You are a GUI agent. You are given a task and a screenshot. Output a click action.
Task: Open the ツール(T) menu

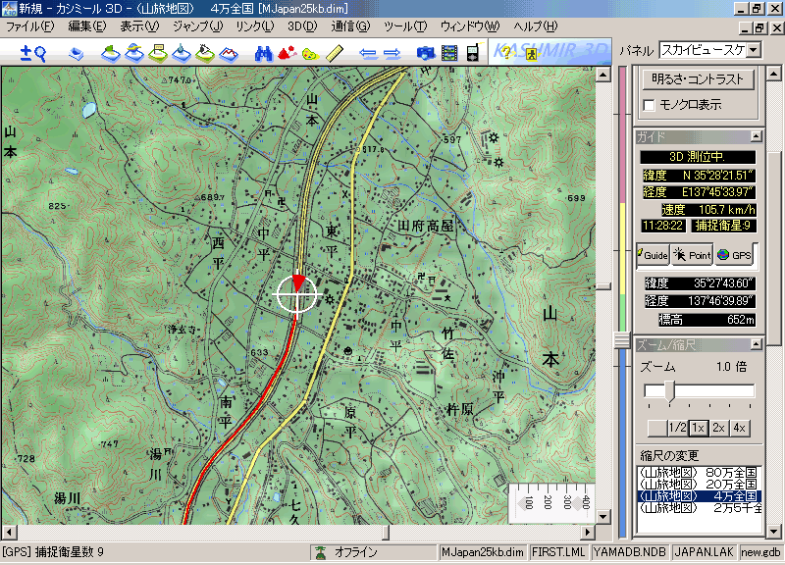point(405,26)
